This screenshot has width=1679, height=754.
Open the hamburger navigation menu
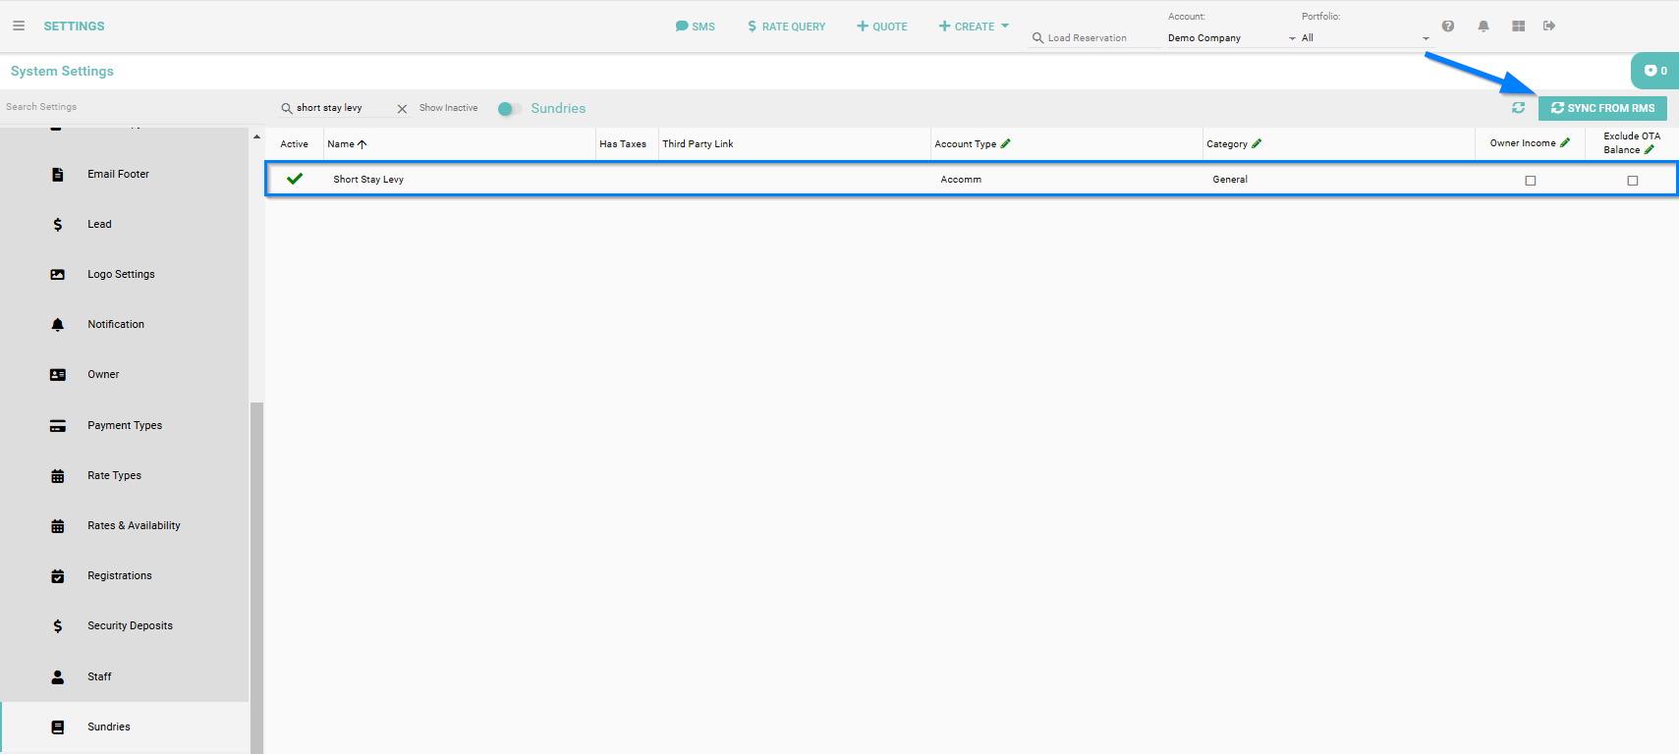click(x=19, y=27)
